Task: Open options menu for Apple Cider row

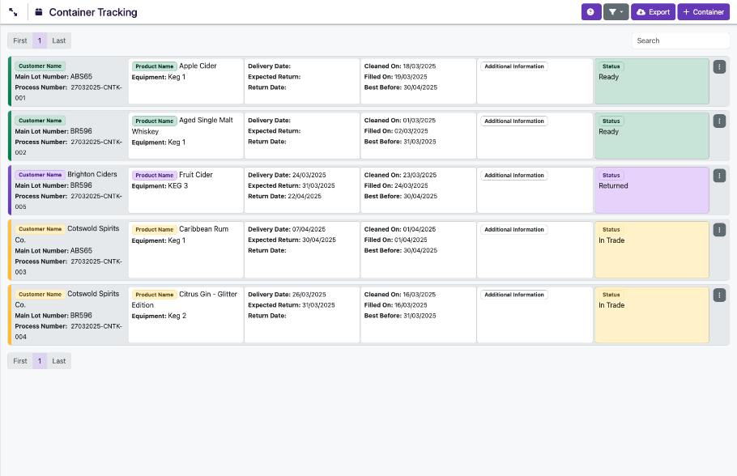Action: pyautogui.click(x=719, y=66)
